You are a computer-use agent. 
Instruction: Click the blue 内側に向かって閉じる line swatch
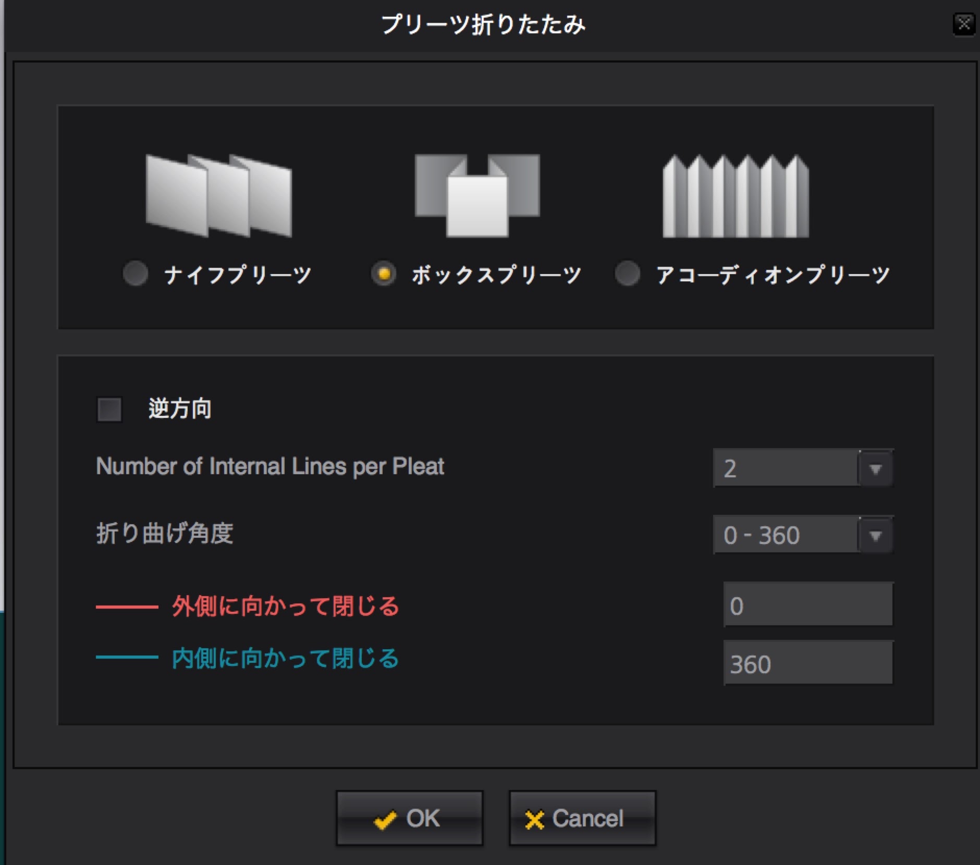[x=127, y=658]
